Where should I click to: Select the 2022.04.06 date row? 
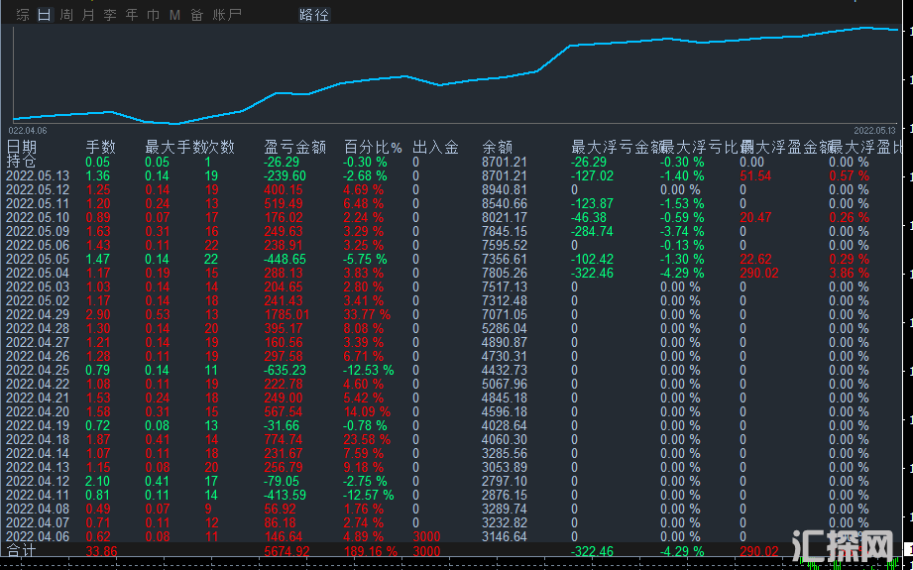[x=38, y=537]
